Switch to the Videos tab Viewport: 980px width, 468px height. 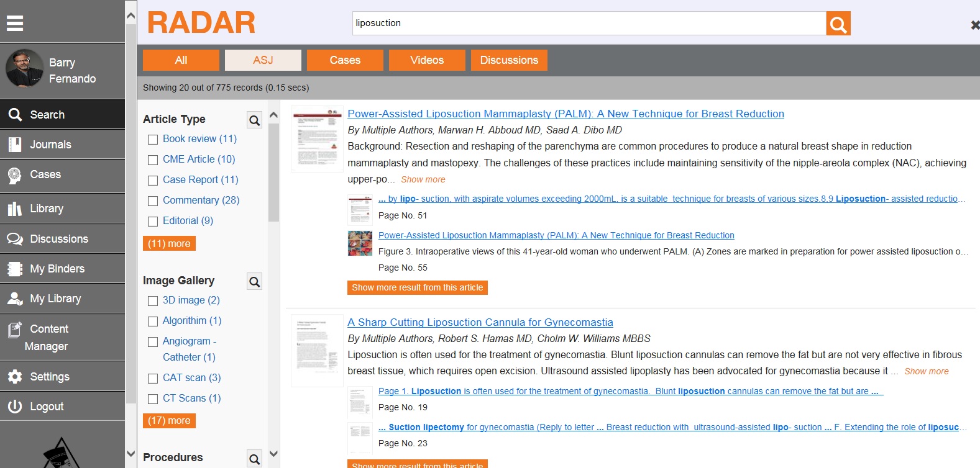427,60
